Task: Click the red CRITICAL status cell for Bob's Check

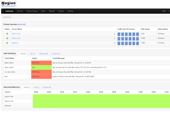Action: (x=41, y=63)
